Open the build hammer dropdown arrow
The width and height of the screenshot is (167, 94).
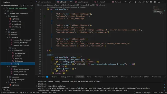[x=133, y=2]
